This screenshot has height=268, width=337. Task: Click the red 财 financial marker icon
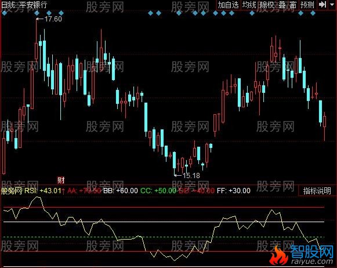pyautogui.click(x=61, y=180)
